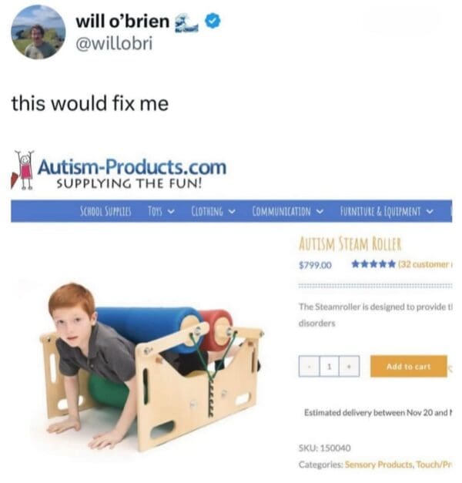Expand the Clothing dropdown menu
The image size is (462, 483).
213,211
